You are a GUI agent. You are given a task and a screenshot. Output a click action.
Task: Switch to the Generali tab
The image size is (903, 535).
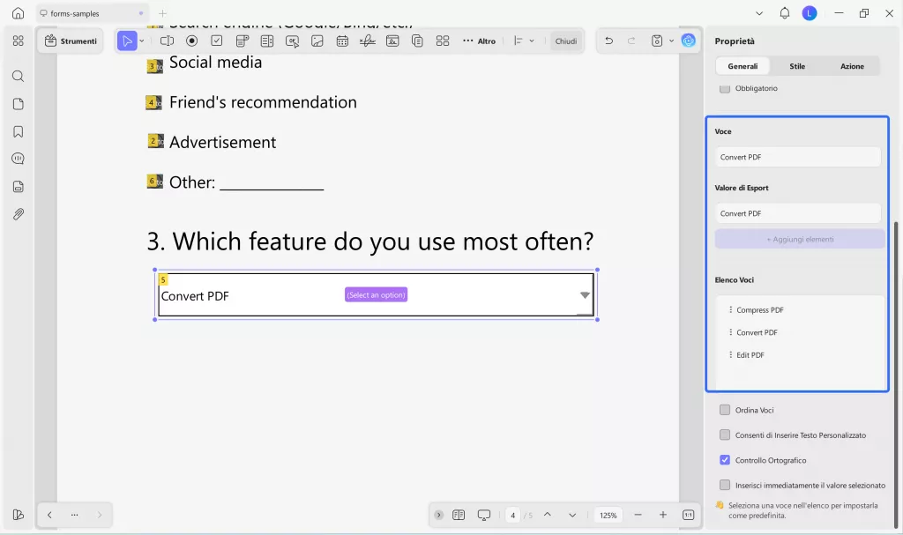743,66
